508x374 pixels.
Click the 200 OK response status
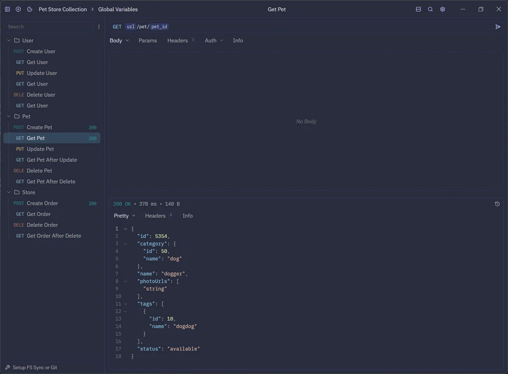click(122, 204)
